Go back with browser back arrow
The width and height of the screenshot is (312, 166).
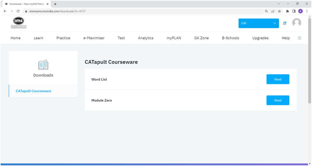point(5,11)
